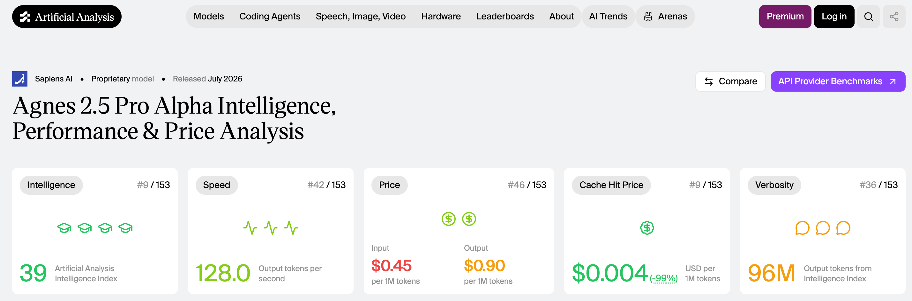Viewport: 912px width, 301px height.
Task: Expand the Speech, Image, Video menu
Action: click(x=360, y=17)
